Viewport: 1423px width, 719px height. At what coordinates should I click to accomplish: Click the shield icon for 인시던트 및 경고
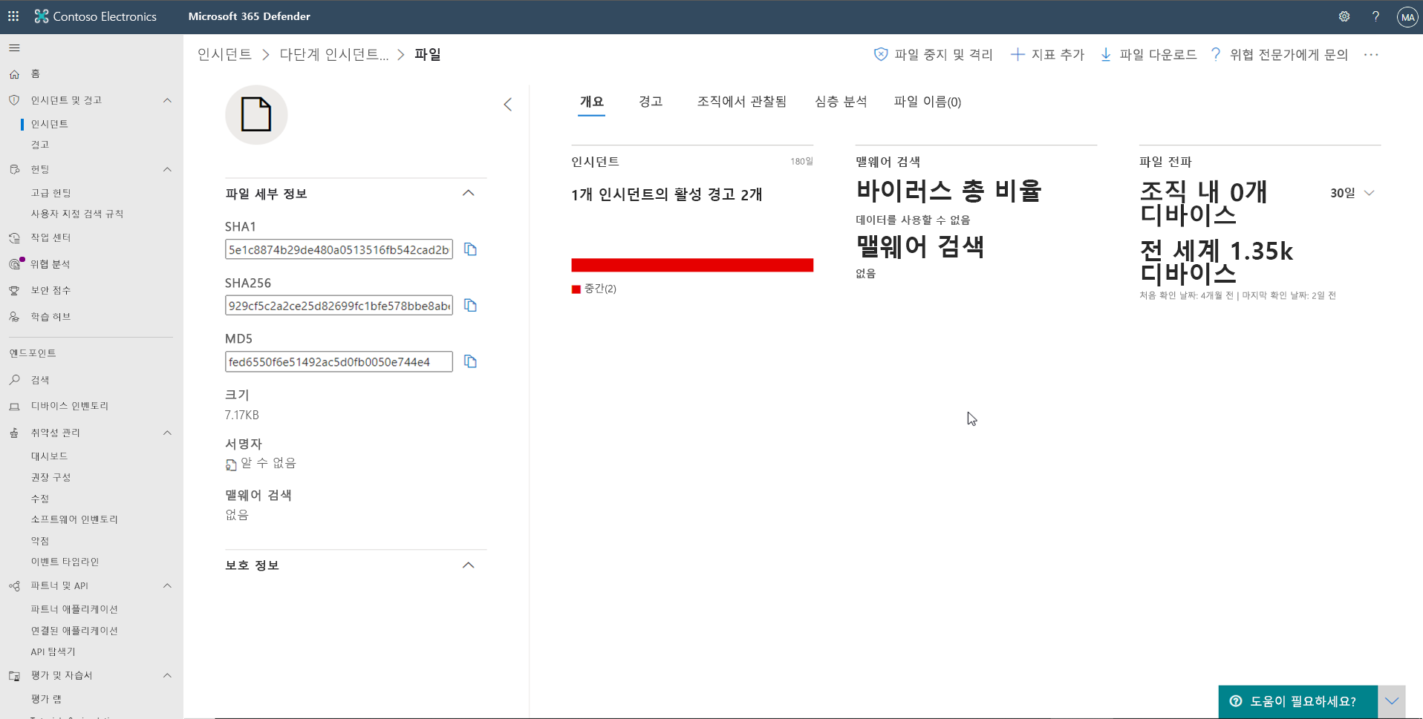14,100
